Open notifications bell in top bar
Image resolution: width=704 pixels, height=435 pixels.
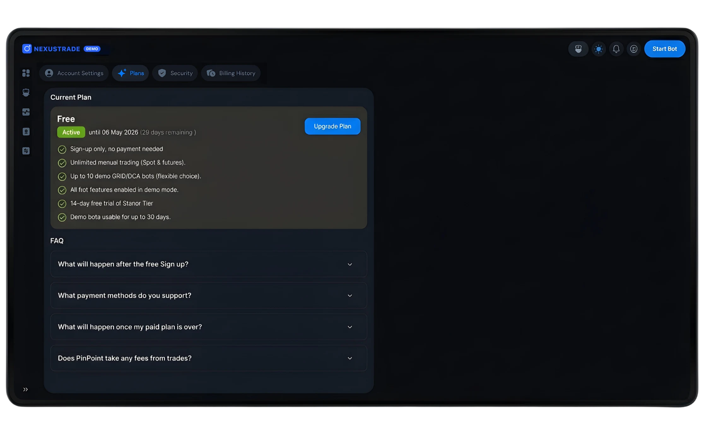[616, 49]
